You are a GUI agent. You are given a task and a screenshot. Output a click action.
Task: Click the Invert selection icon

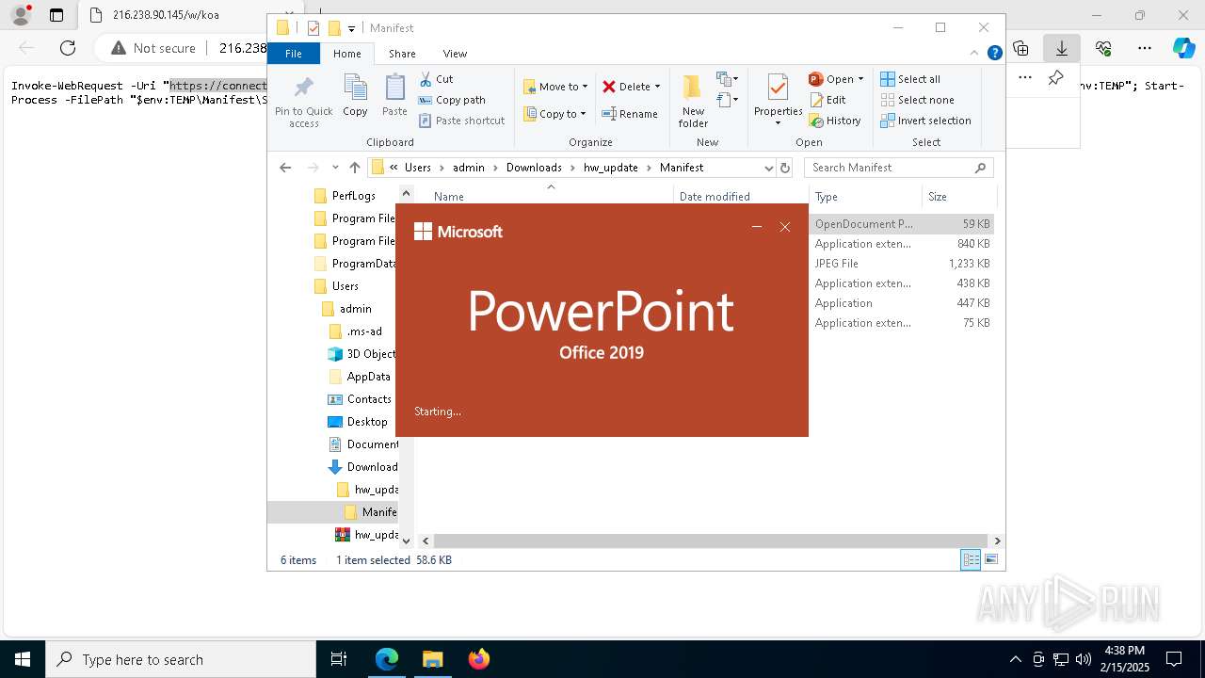coord(887,121)
